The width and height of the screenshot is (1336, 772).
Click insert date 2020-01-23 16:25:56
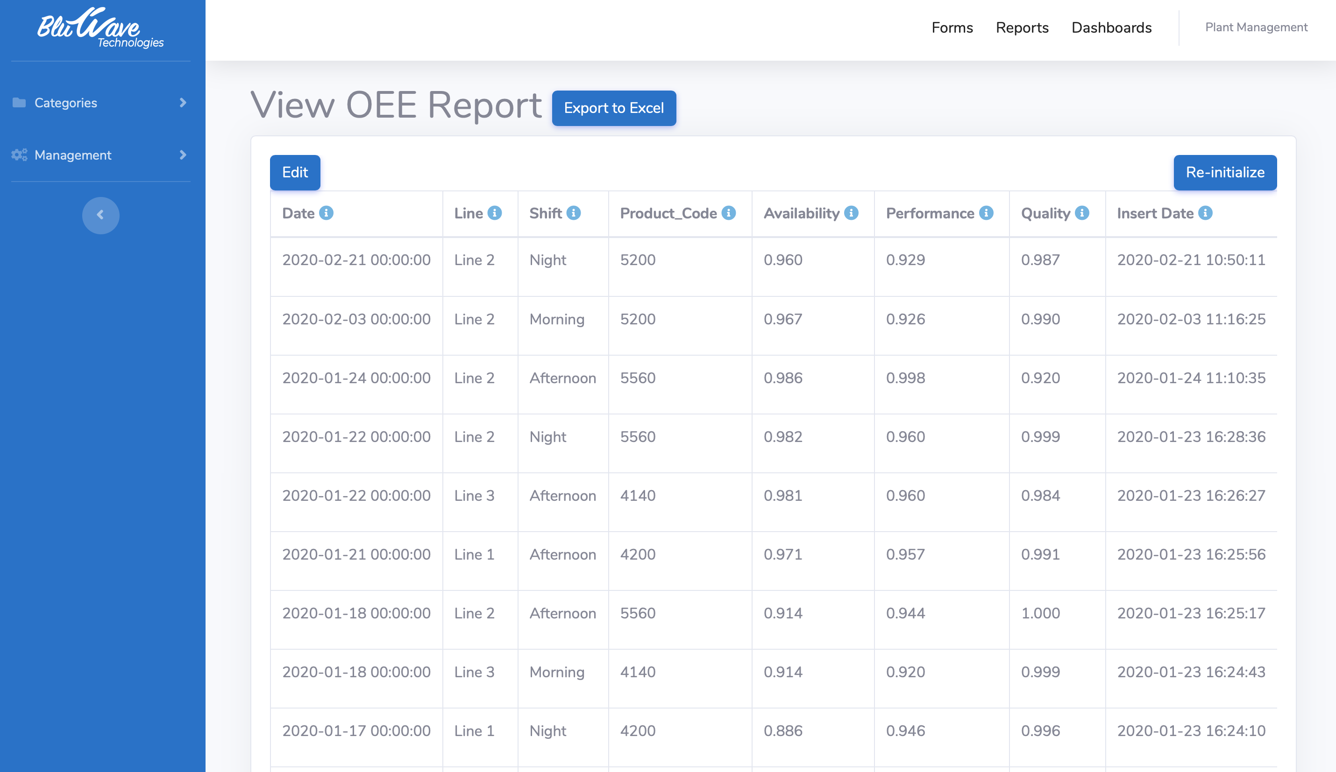tap(1191, 554)
